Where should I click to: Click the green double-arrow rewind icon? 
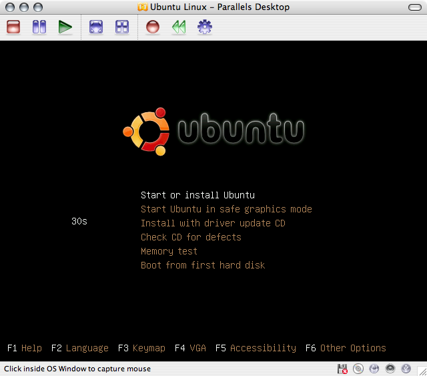pyautogui.click(x=179, y=27)
